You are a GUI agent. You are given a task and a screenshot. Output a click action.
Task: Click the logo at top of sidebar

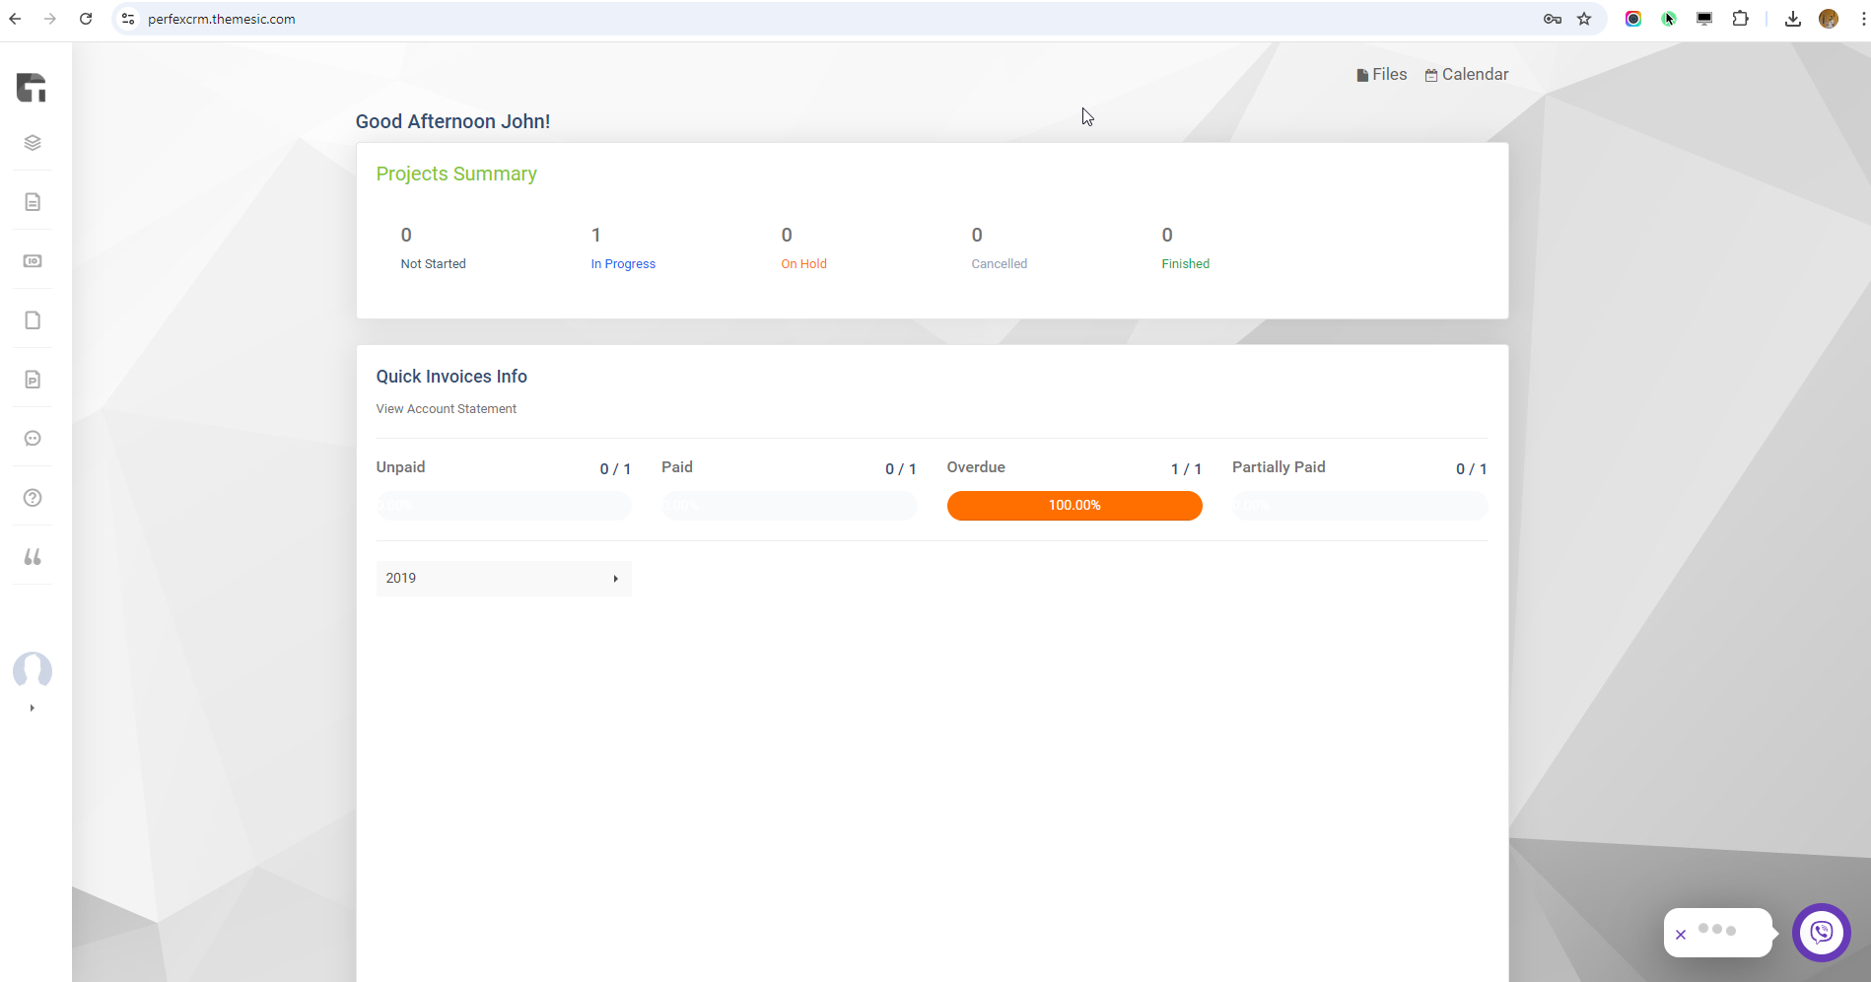tap(32, 88)
